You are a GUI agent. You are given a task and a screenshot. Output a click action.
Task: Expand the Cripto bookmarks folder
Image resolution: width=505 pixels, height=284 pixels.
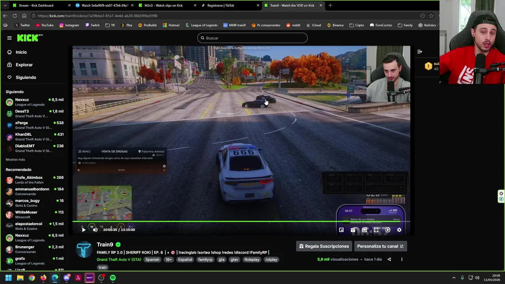pos(356,25)
